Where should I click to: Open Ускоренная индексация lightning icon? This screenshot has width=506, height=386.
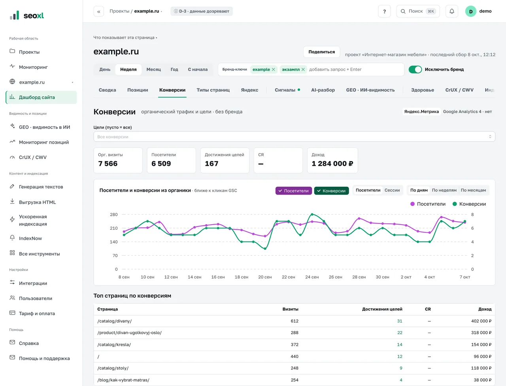tap(12, 219)
